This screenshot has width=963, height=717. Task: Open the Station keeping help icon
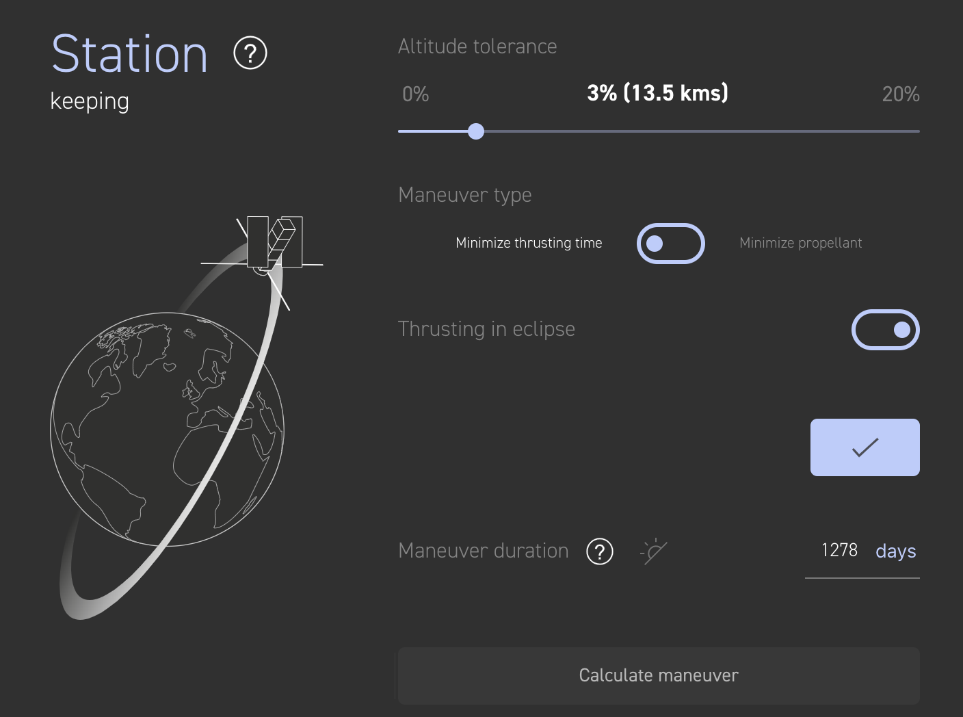point(250,53)
